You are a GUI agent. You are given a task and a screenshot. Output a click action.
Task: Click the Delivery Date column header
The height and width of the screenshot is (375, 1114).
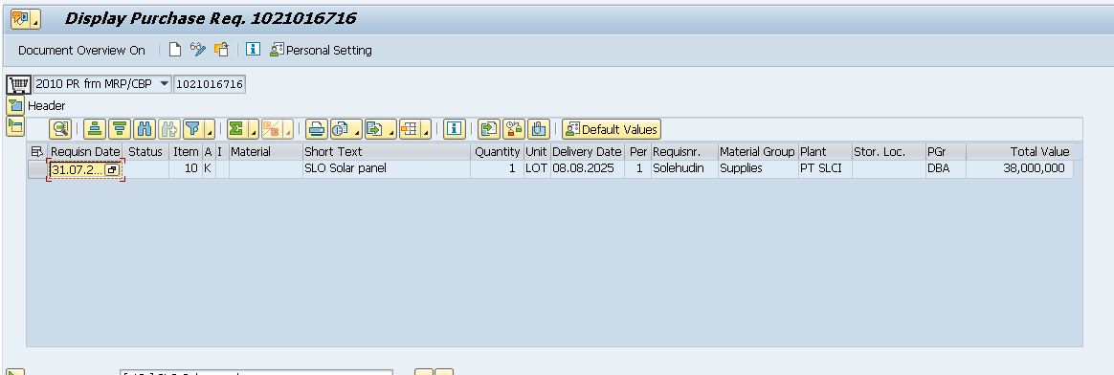click(588, 151)
